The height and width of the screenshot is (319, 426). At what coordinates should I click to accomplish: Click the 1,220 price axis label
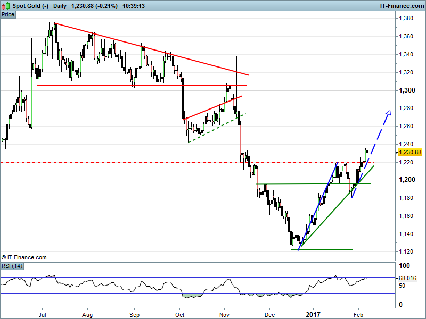click(x=406, y=162)
